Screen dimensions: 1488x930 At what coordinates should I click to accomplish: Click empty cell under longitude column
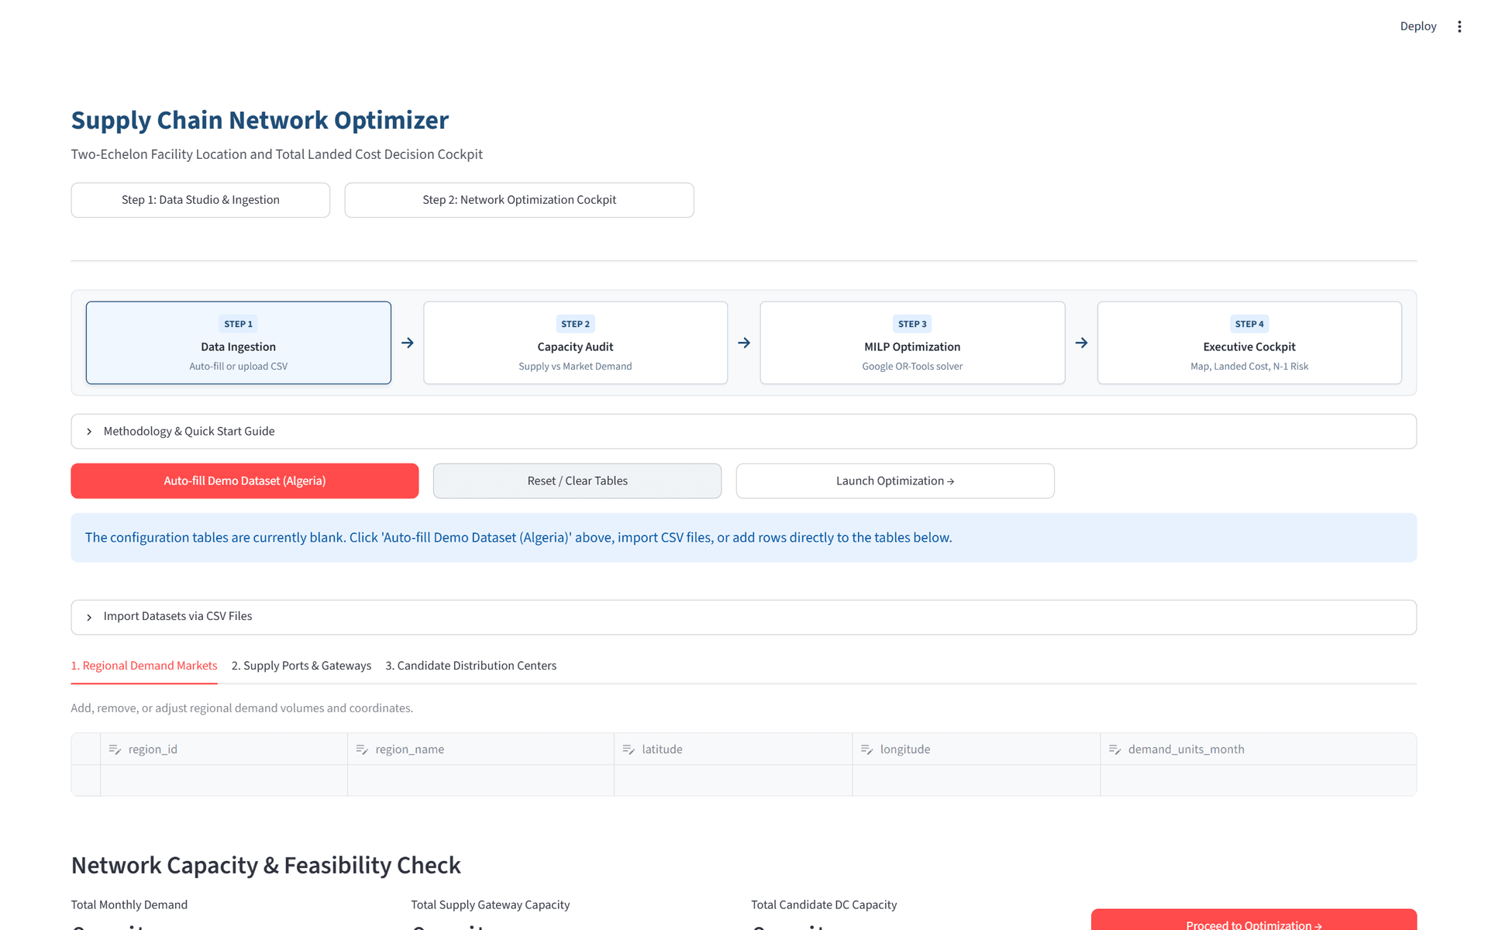[976, 780]
